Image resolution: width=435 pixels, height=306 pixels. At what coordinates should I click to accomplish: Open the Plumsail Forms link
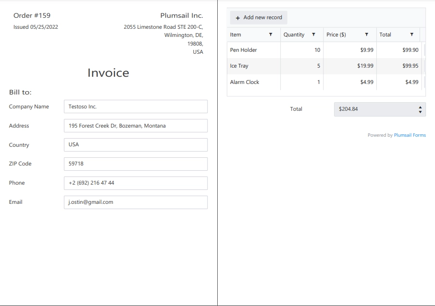click(410, 135)
